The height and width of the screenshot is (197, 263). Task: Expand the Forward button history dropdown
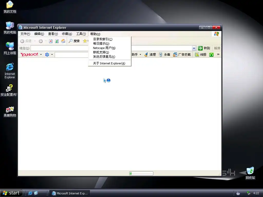click(46, 41)
